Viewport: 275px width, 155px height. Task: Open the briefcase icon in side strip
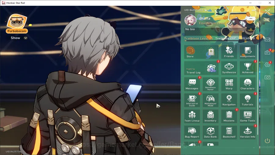tap(267, 52)
